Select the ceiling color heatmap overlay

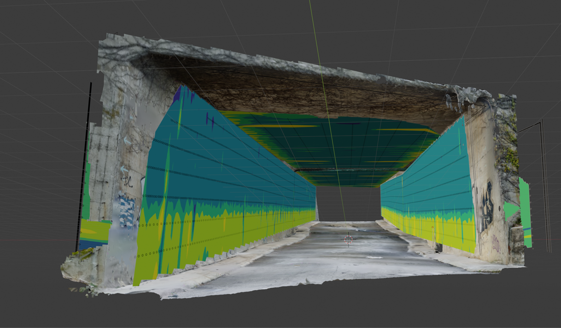tap(330, 148)
